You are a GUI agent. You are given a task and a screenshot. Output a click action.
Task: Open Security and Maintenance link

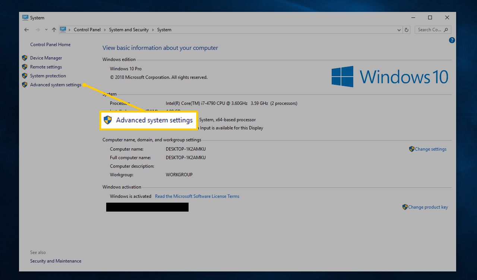click(56, 261)
